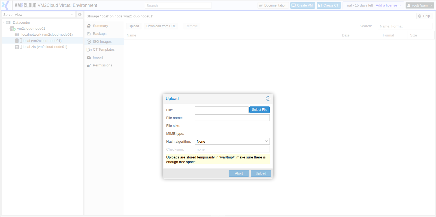
Task: Open the Import tab
Action: coord(104,57)
